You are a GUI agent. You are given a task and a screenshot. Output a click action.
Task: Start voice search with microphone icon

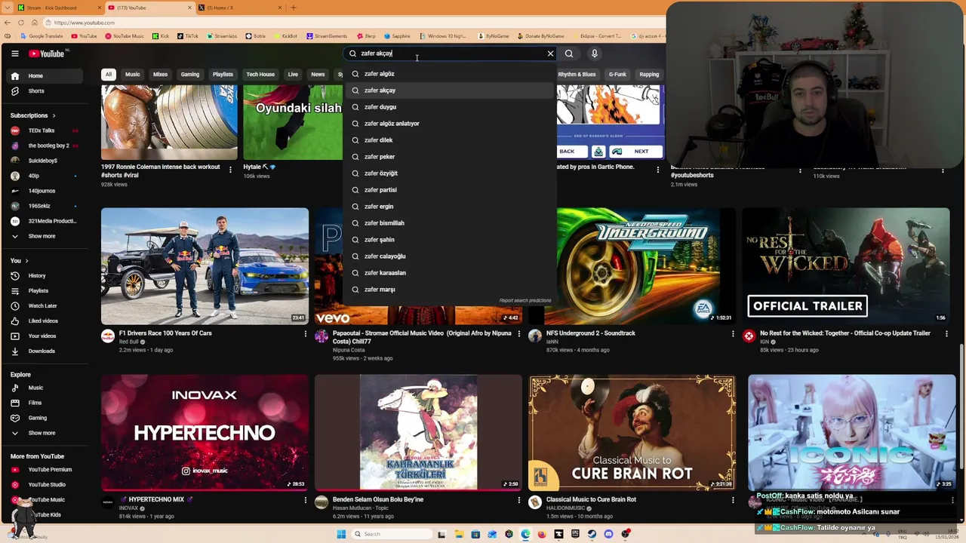595,54
